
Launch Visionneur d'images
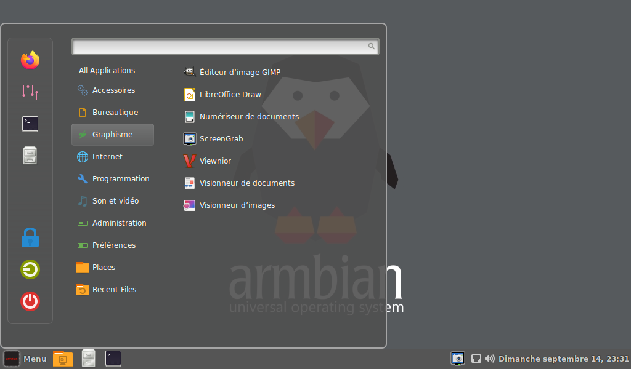point(229,205)
